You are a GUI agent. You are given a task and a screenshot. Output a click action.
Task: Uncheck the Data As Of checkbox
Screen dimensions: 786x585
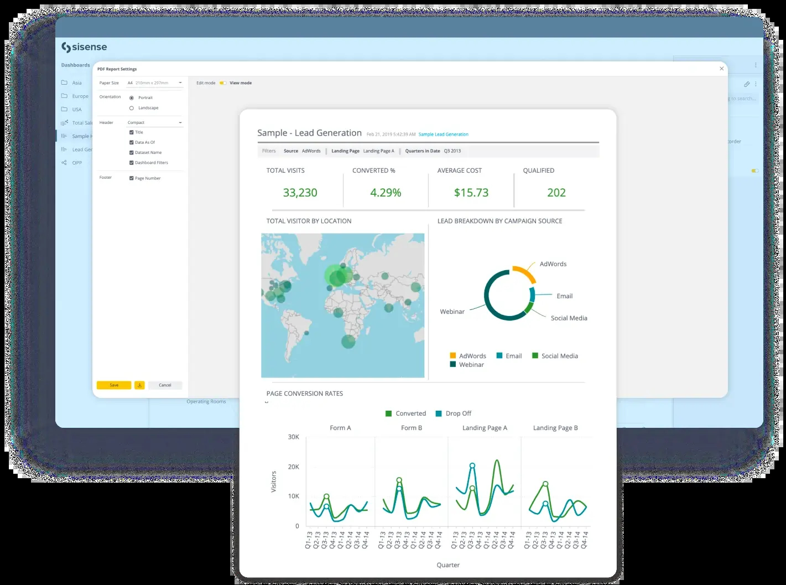[132, 143]
